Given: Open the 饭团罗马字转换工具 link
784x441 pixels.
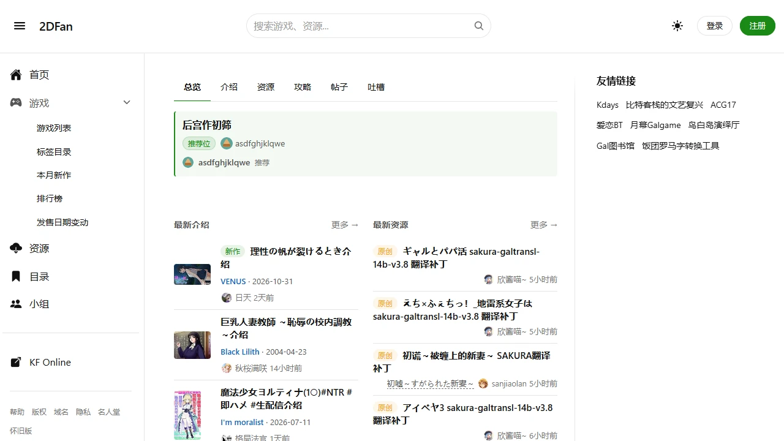Looking at the screenshot, I should pyautogui.click(x=680, y=146).
